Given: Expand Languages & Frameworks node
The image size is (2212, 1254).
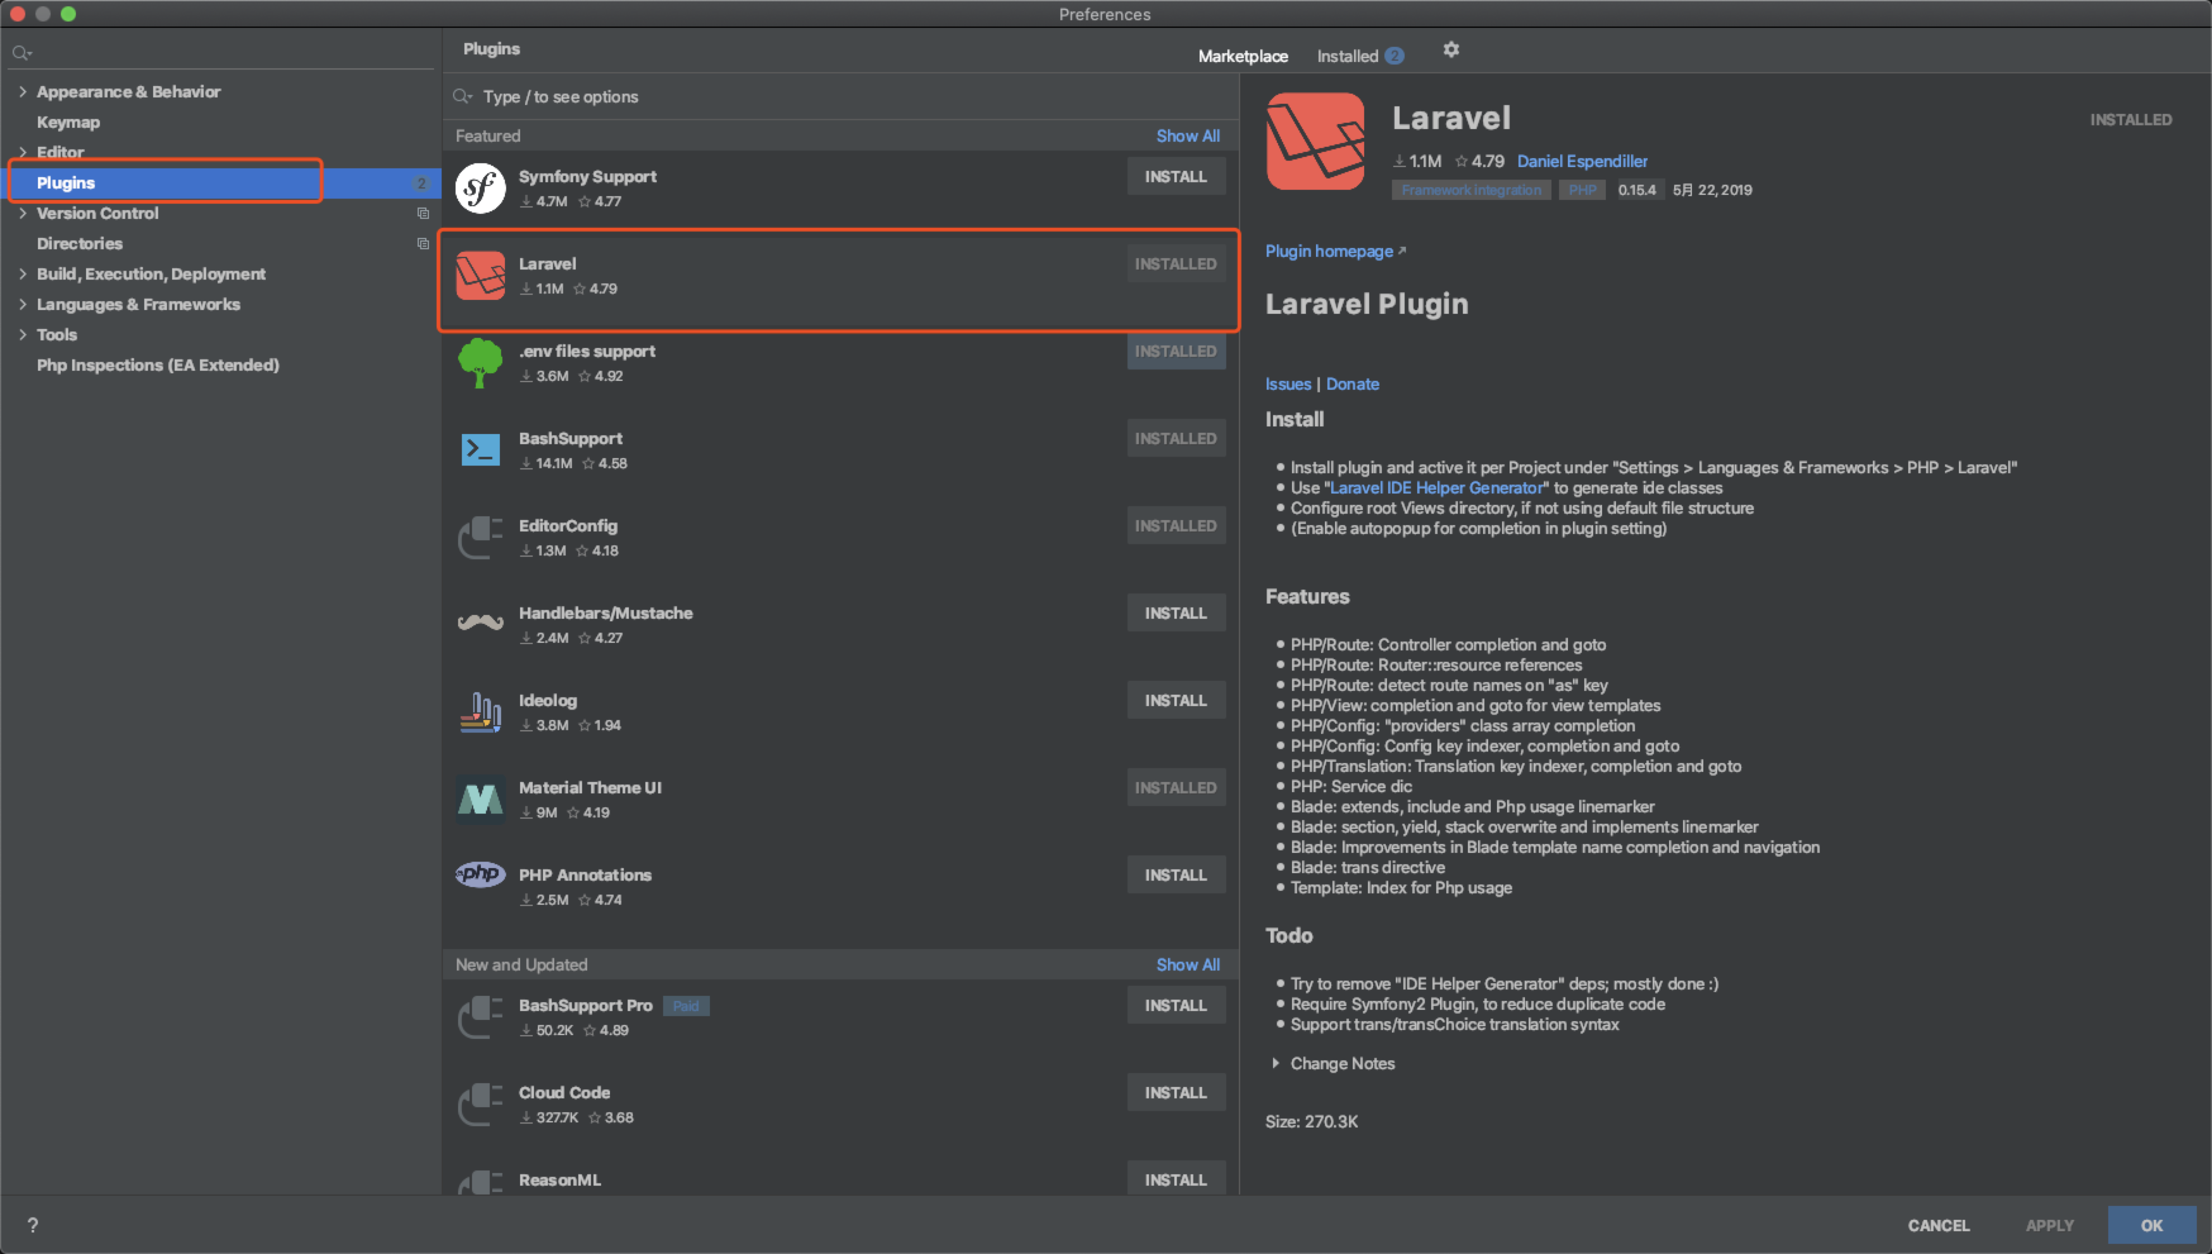Looking at the screenshot, I should coord(22,304).
